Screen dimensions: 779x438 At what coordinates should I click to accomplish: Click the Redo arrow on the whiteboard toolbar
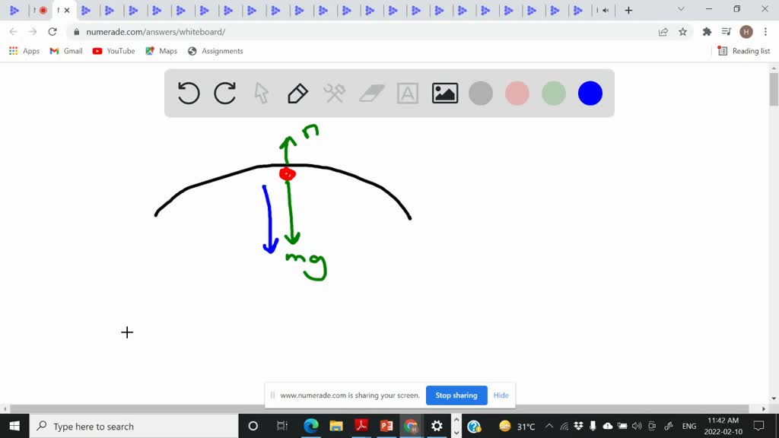(x=224, y=93)
